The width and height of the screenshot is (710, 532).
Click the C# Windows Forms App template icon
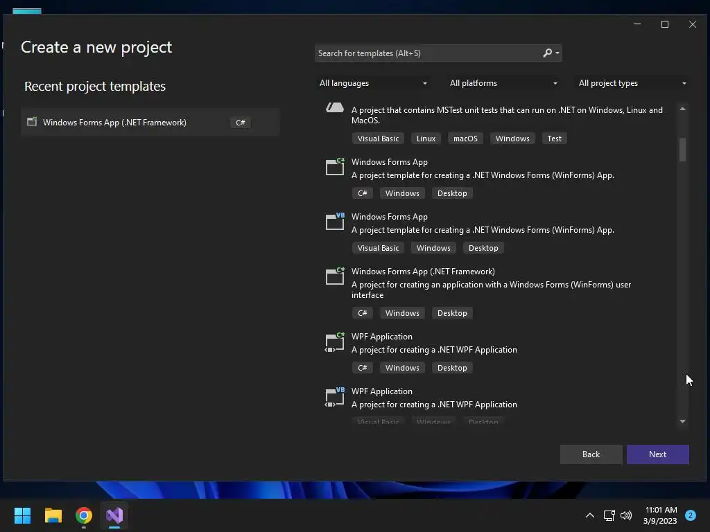[x=335, y=166]
